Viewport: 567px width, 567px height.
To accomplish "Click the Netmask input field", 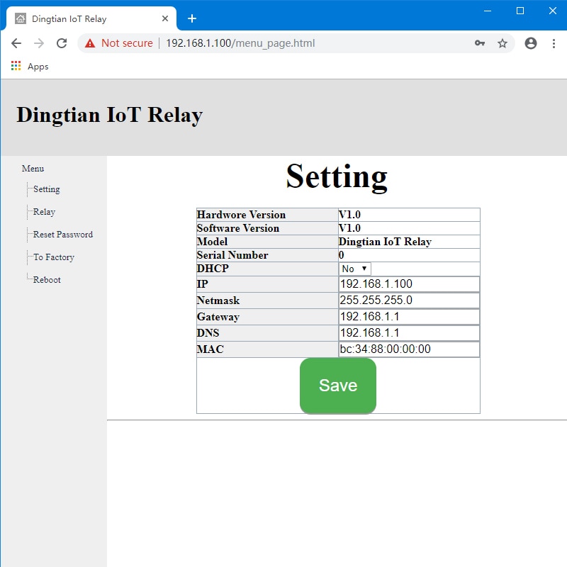I will (x=409, y=300).
